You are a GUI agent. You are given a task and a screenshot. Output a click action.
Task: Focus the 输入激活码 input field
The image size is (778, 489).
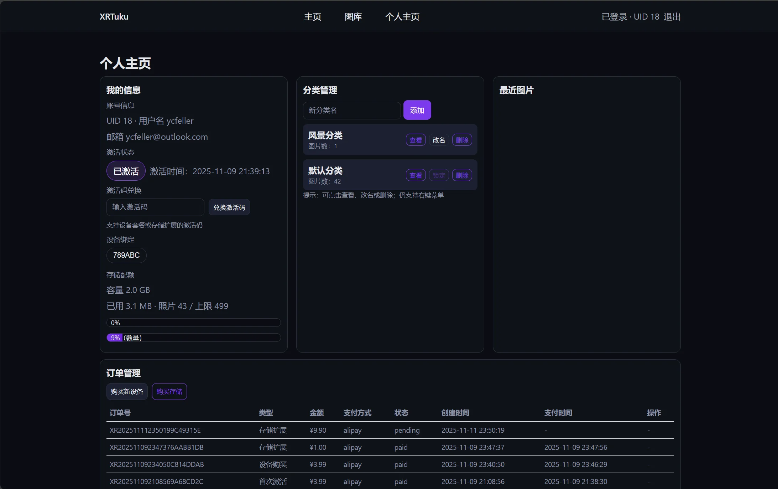[155, 207]
